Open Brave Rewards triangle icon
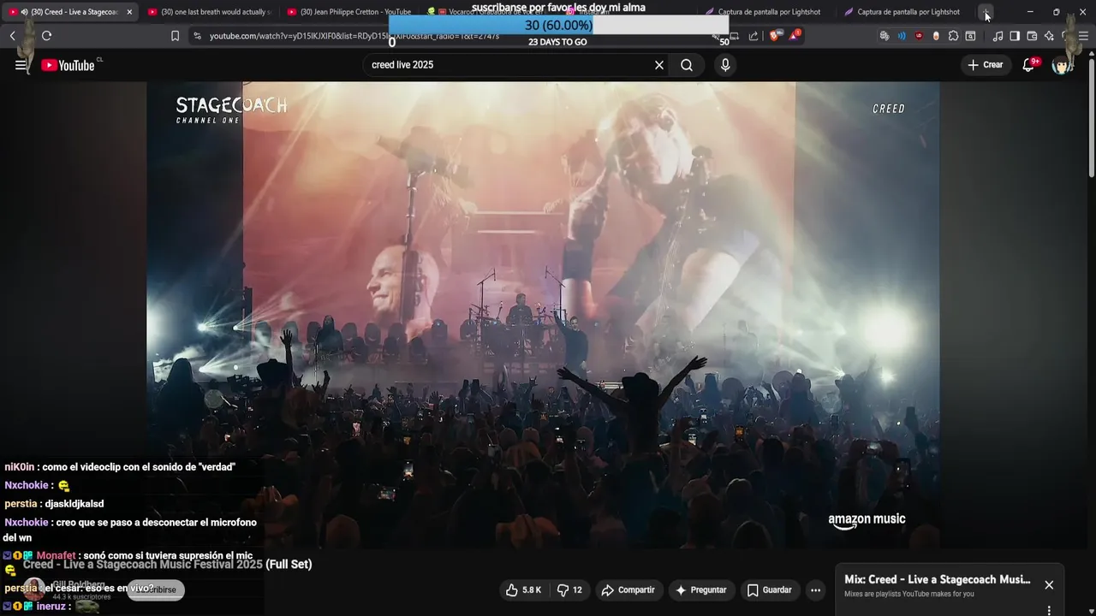Viewport: 1096px width, 616px height. pyautogui.click(x=794, y=36)
